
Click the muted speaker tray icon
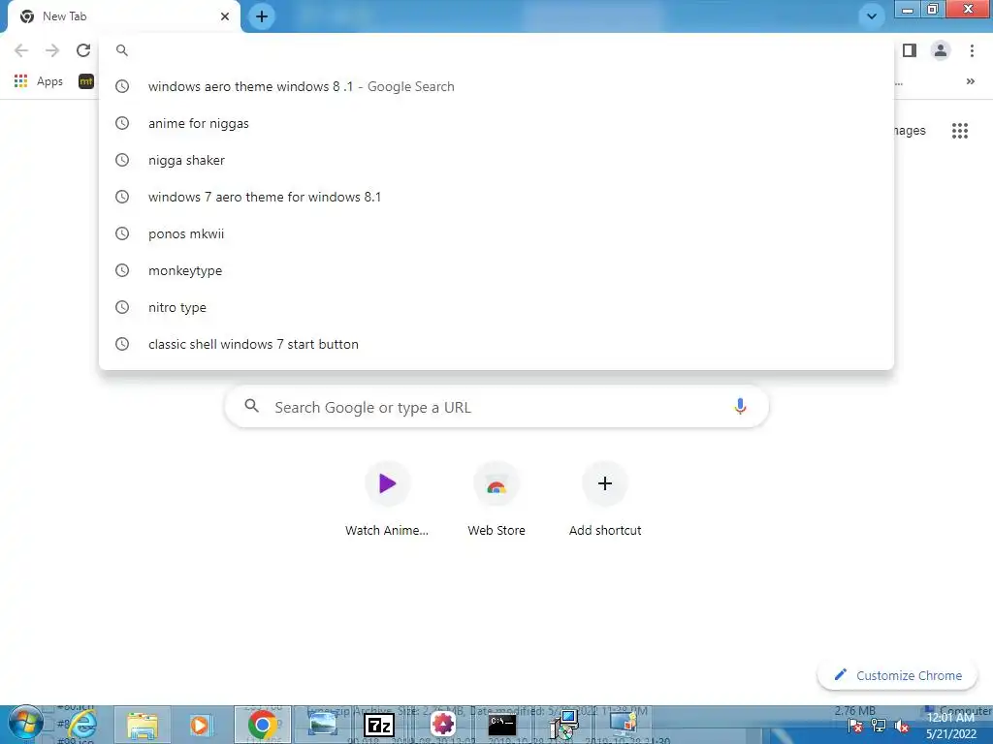click(x=902, y=726)
